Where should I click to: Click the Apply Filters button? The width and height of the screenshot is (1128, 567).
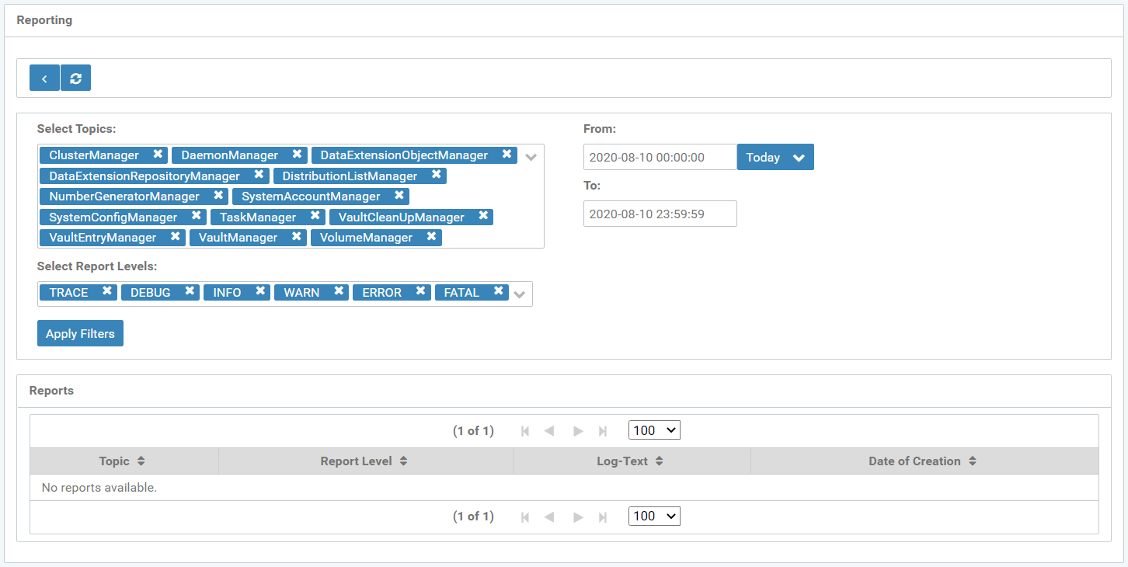[x=80, y=334]
